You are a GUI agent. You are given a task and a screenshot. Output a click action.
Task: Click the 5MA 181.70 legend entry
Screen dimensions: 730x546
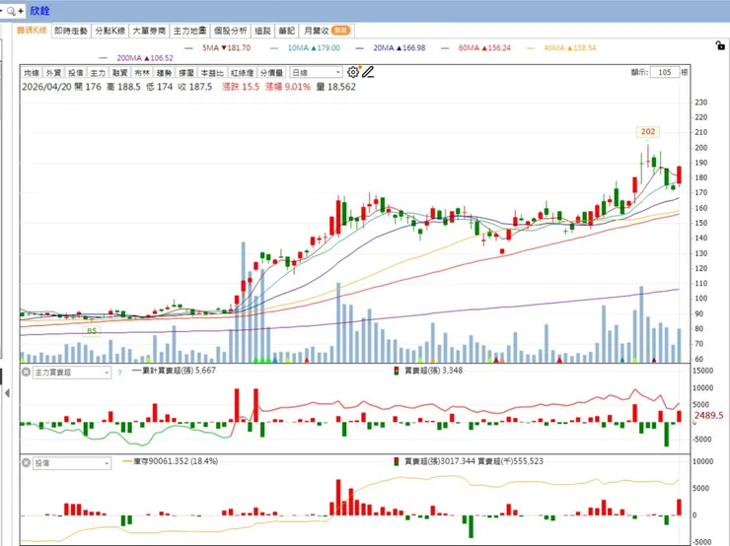tap(218, 48)
